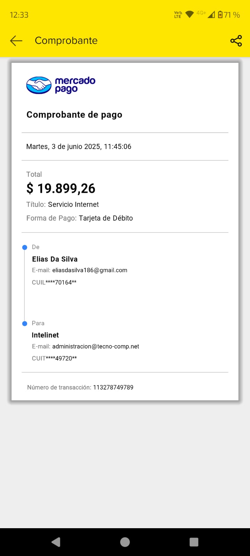Image resolution: width=250 pixels, height=556 pixels.
Task: Tap the sender name Elias Da Silva
Action: (x=55, y=259)
